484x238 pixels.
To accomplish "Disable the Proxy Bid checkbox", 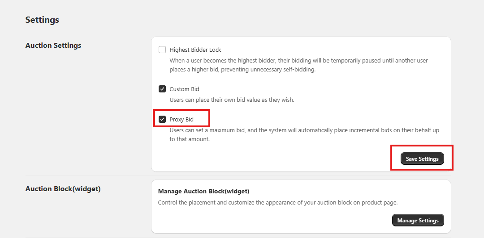I will (x=162, y=119).
